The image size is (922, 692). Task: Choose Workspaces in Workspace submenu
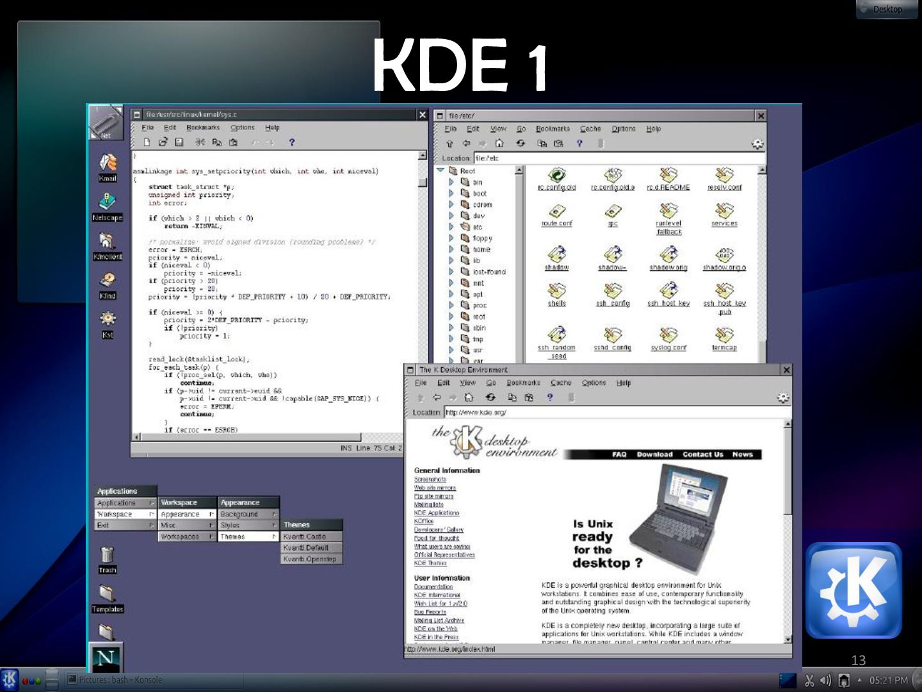[186, 536]
